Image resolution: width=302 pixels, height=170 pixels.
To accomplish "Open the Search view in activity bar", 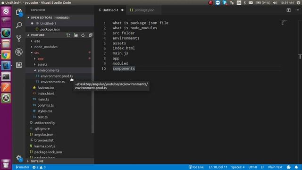I will pyautogui.click(x=19, y=25).
